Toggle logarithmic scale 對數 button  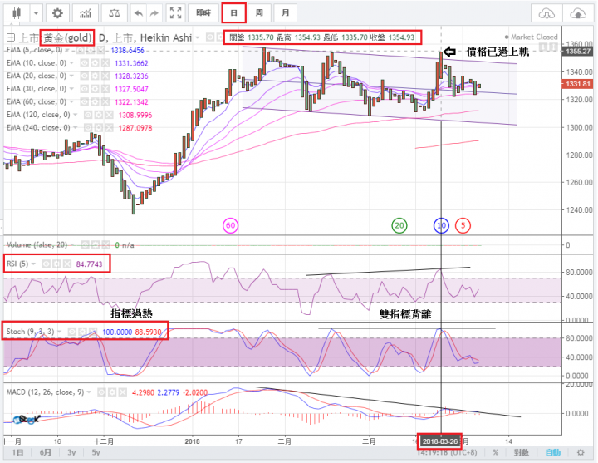coord(521,452)
